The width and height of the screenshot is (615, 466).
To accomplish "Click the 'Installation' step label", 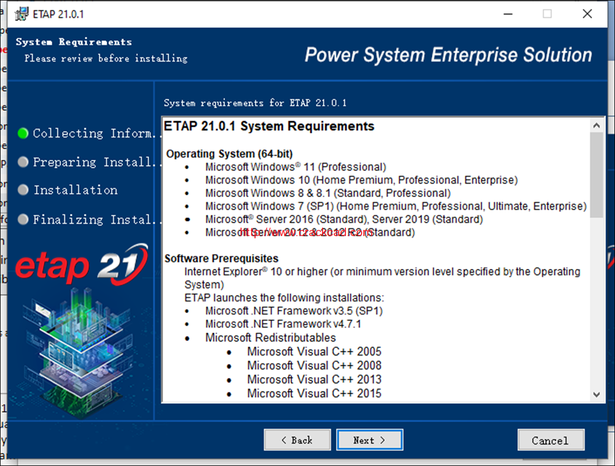I will point(75,190).
